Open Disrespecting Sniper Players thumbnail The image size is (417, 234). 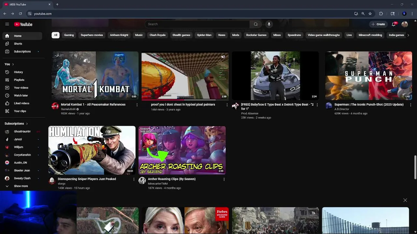pos(92,150)
